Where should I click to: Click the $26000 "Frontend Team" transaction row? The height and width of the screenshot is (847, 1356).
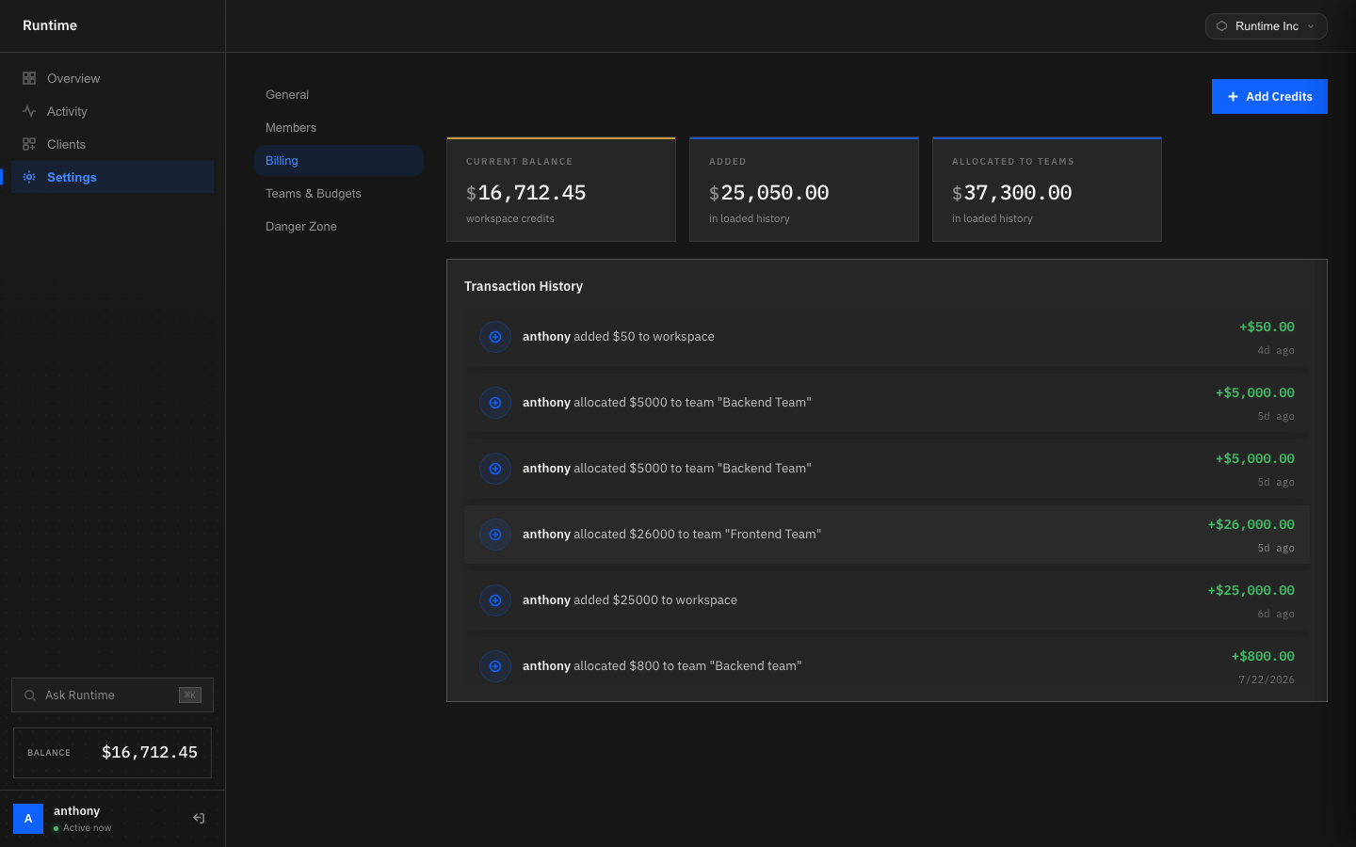[887, 535]
